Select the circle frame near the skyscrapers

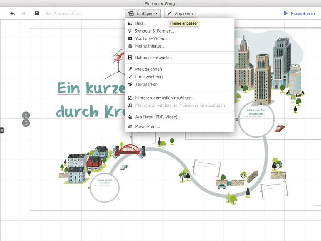coord(256,119)
